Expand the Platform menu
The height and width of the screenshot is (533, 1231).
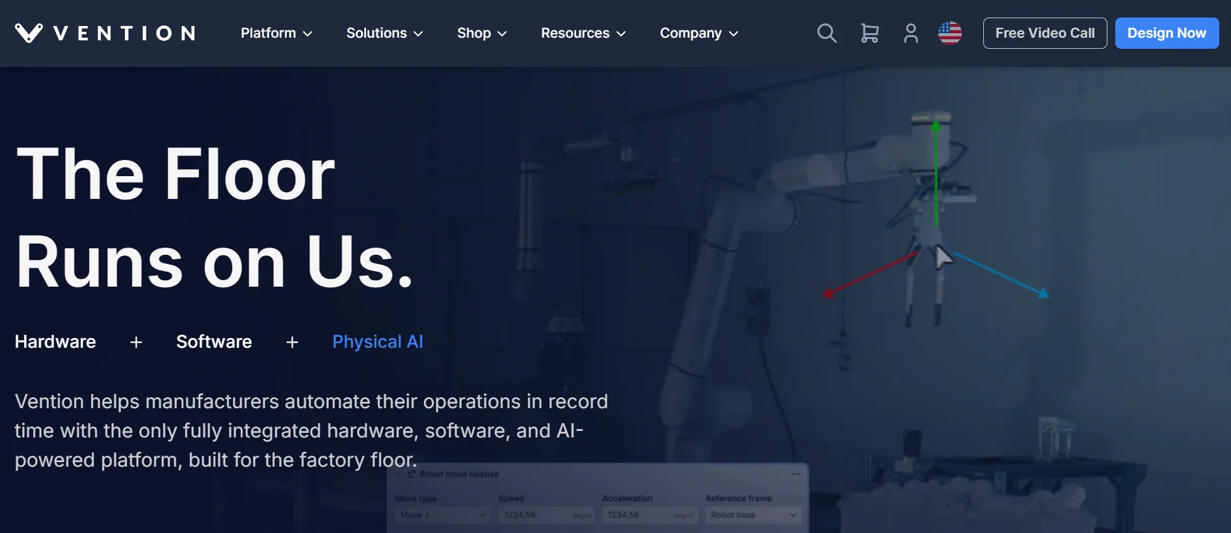[x=276, y=33]
